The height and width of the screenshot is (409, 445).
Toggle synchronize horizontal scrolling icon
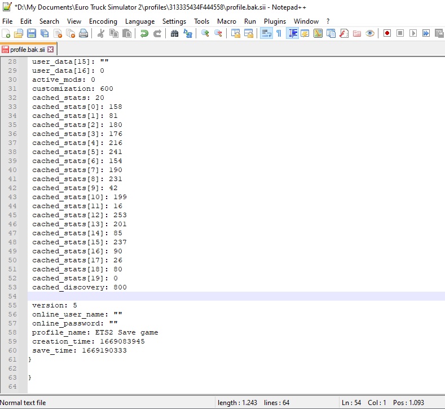248,33
